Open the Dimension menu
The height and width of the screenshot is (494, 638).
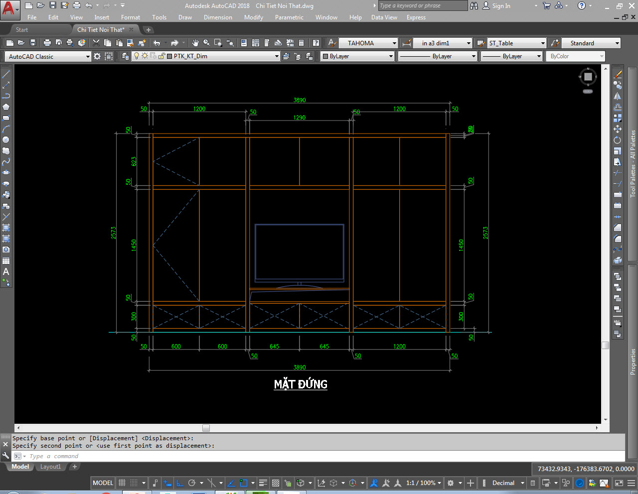218,17
